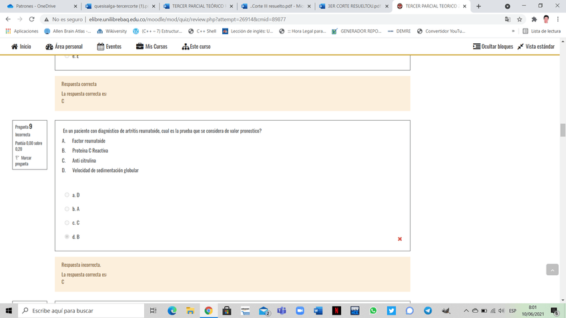The height and width of the screenshot is (318, 566).
Task: Open Windows Task View icon
Action: coord(153,311)
